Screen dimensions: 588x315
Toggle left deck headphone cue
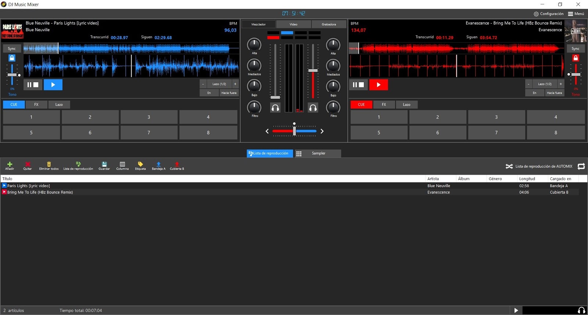(275, 108)
